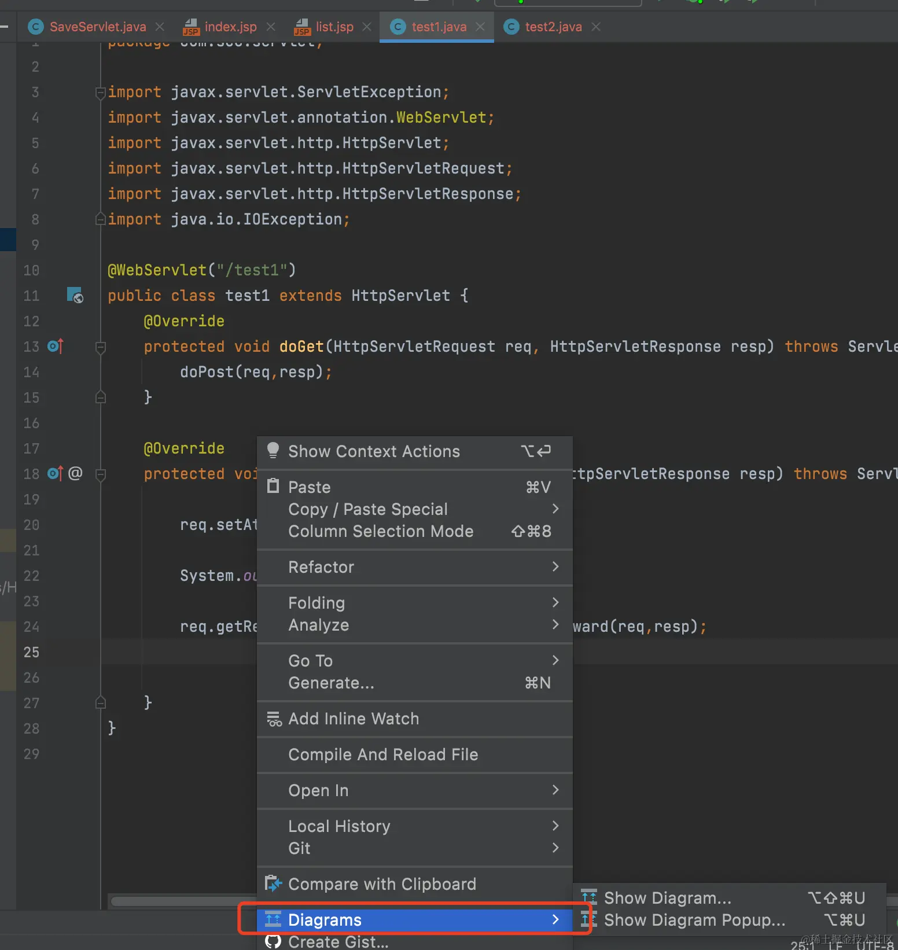Select Show Diagram... in the submenu
The width and height of the screenshot is (898, 950).
[x=729, y=898]
